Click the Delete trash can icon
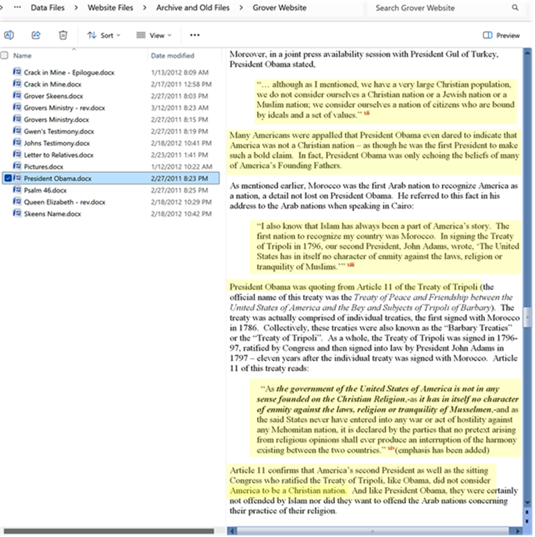 pos(63,35)
